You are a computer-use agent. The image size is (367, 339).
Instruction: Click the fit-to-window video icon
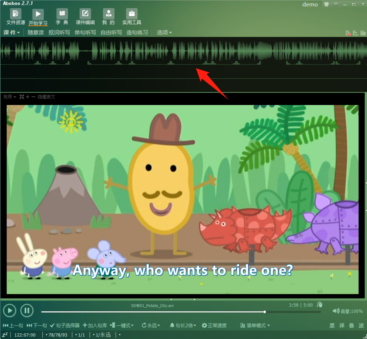[x=22, y=97]
